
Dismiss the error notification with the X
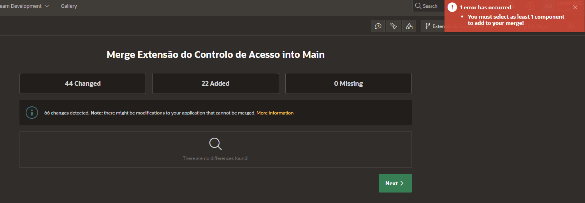click(x=575, y=7)
